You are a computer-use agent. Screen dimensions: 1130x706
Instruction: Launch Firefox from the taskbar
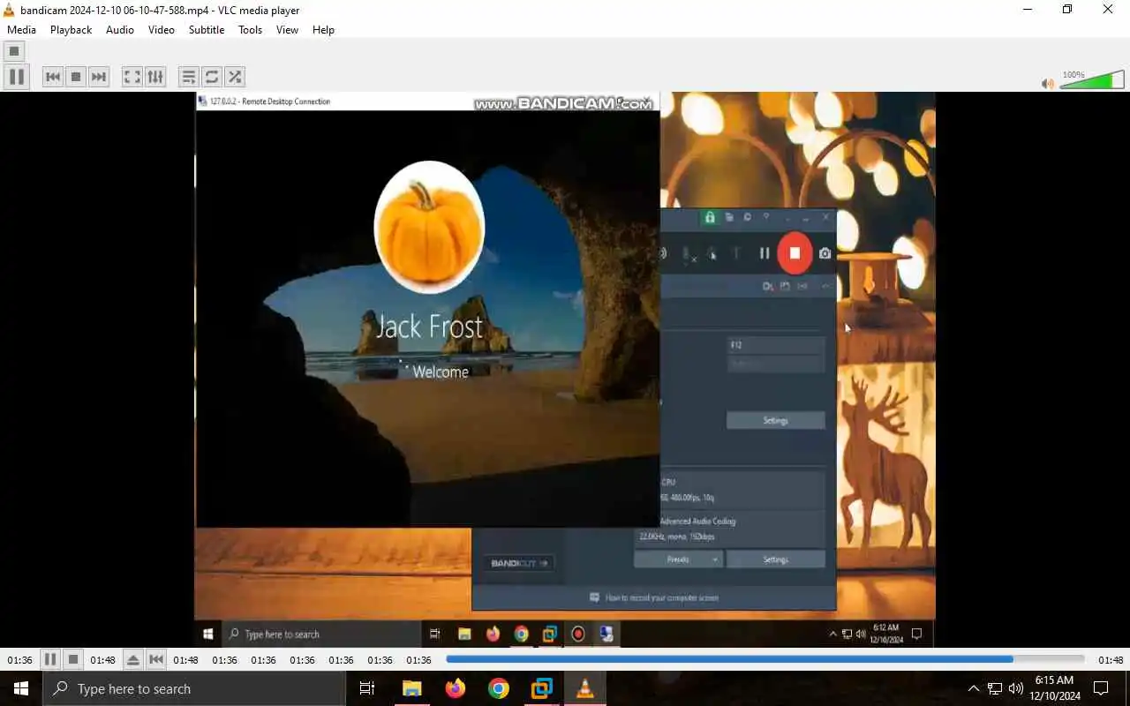click(456, 688)
